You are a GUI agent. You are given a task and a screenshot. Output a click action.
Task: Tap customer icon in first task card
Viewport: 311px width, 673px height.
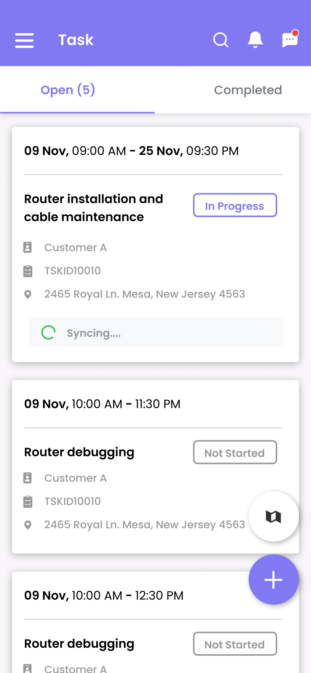(x=28, y=247)
